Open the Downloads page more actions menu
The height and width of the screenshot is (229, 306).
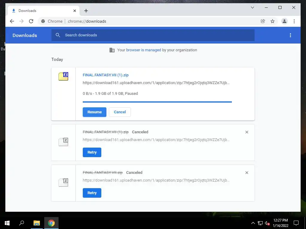290,35
